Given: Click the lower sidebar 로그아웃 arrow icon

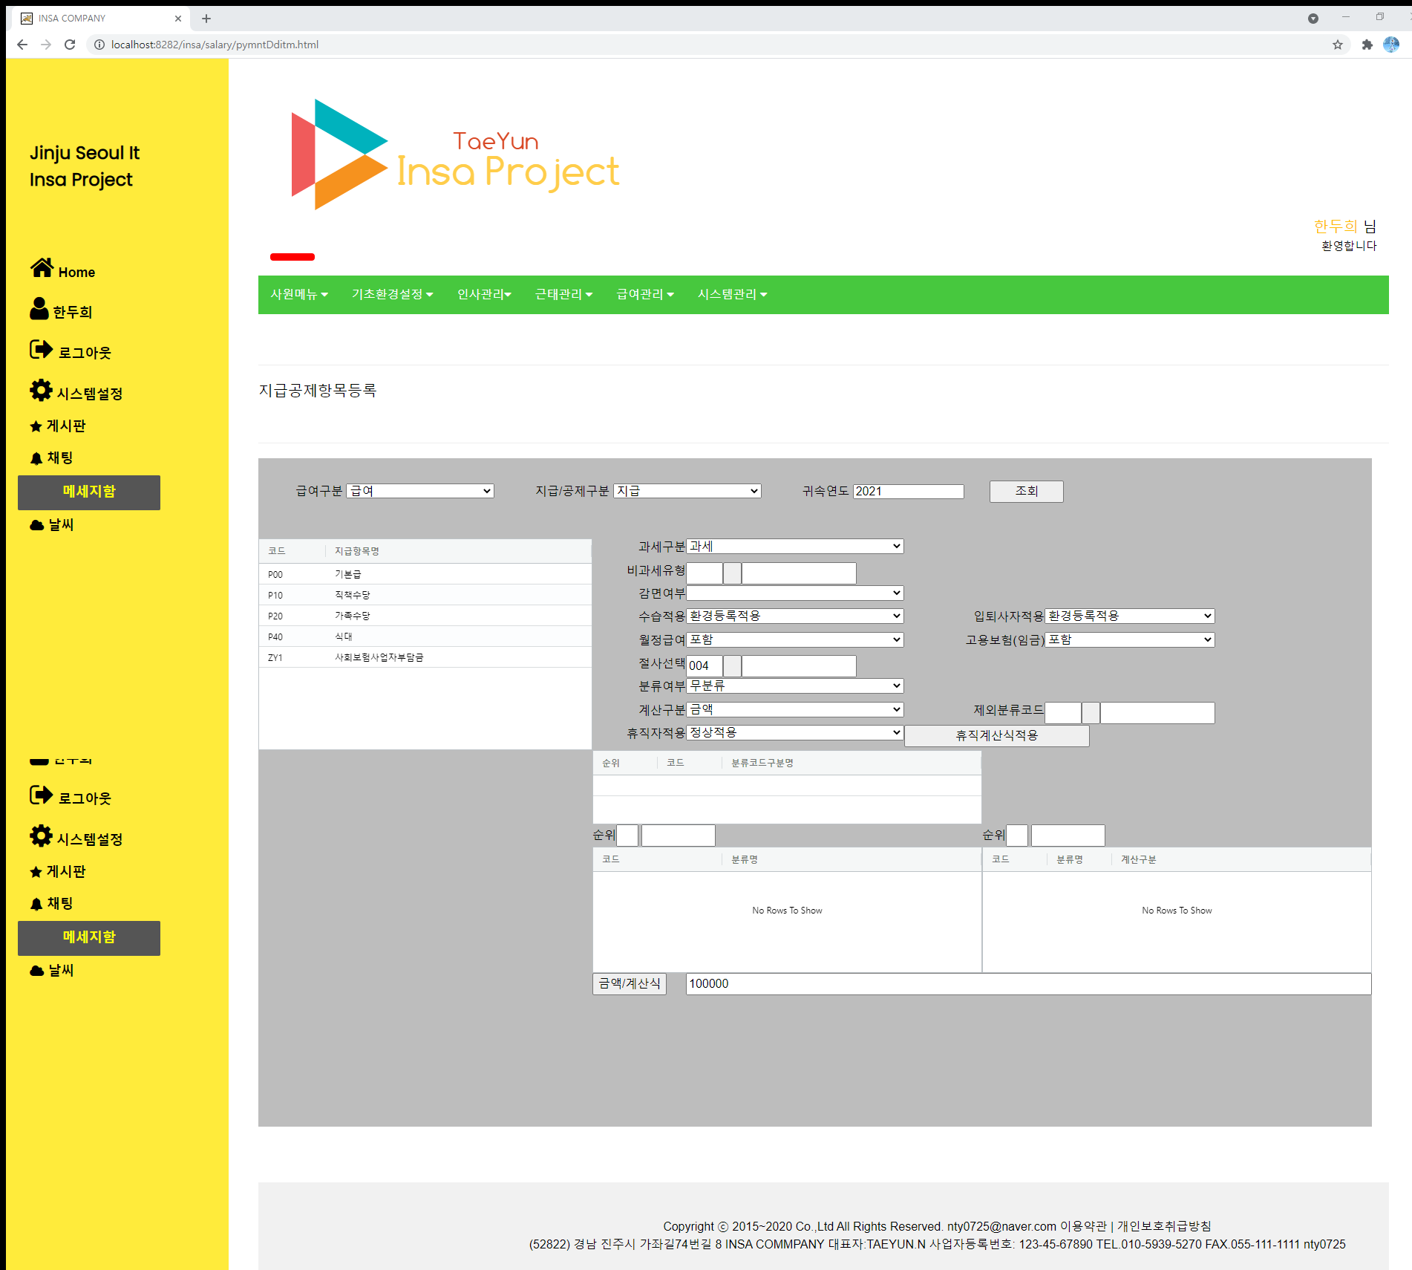Looking at the screenshot, I should pyautogui.click(x=41, y=795).
